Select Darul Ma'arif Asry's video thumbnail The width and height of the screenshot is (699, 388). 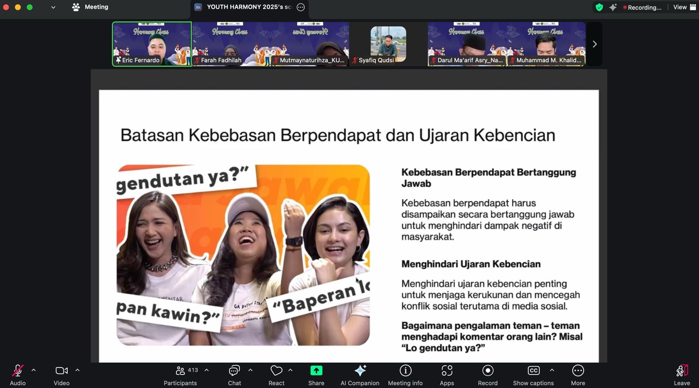pyautogui.click(x=467, y=44)
